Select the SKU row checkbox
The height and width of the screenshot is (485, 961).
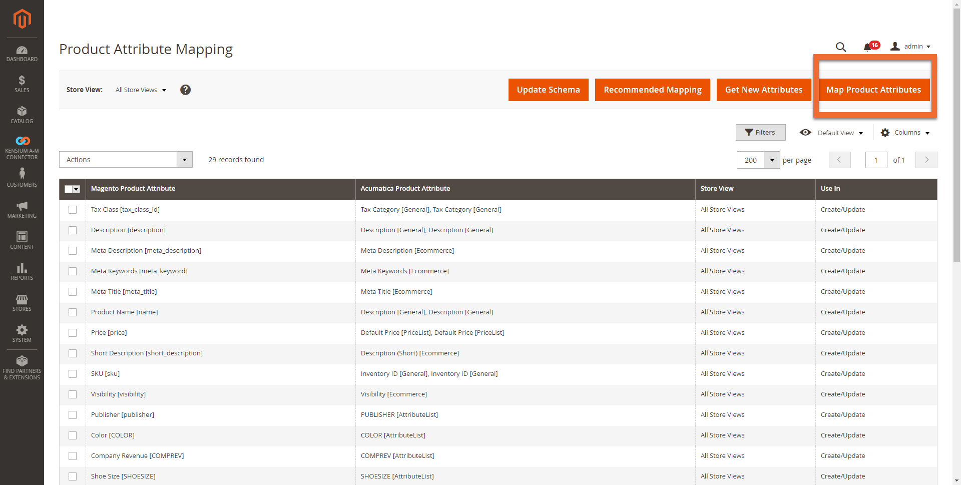pyautogui.click(x=73, y=374)
